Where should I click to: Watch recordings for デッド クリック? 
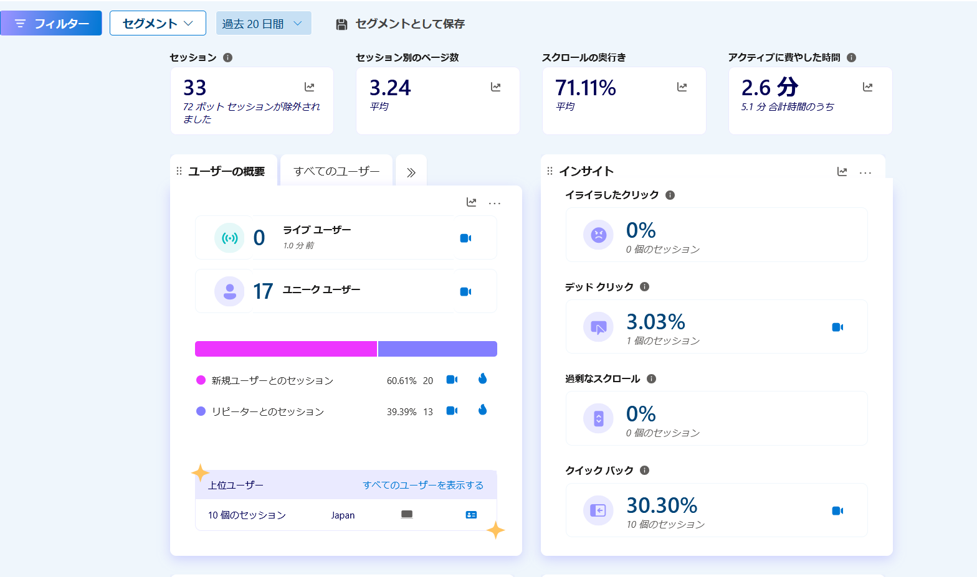coord(837,327)
